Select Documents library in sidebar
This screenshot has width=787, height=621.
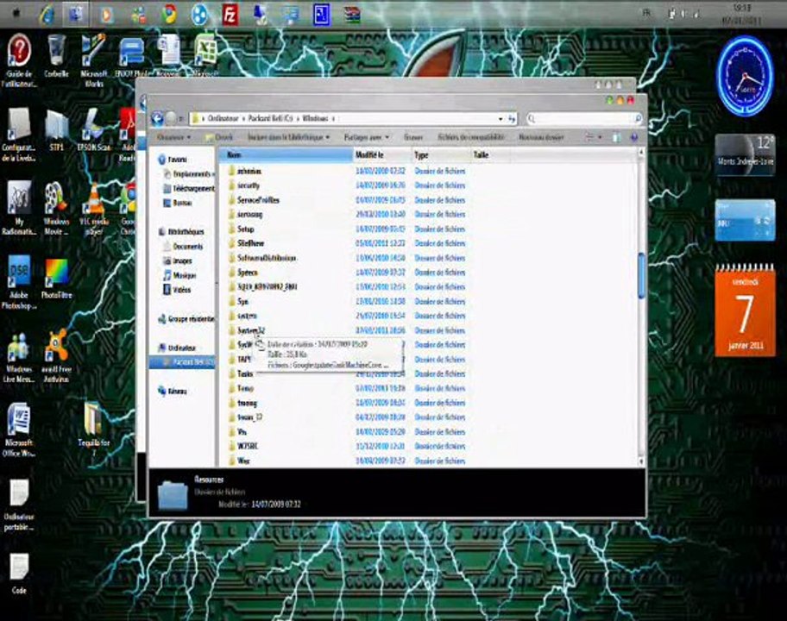point(183,247)
